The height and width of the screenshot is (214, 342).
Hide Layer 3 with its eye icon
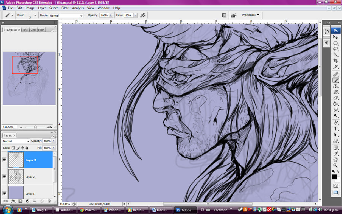(x=4, y=160)
